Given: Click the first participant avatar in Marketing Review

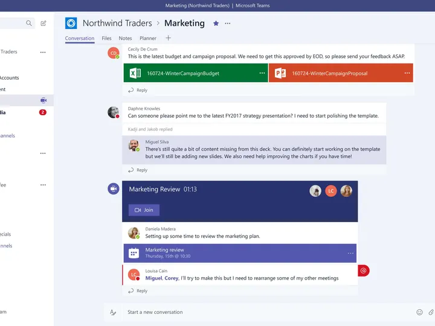Looking at the screenshot, I should (x=315, y=191).
